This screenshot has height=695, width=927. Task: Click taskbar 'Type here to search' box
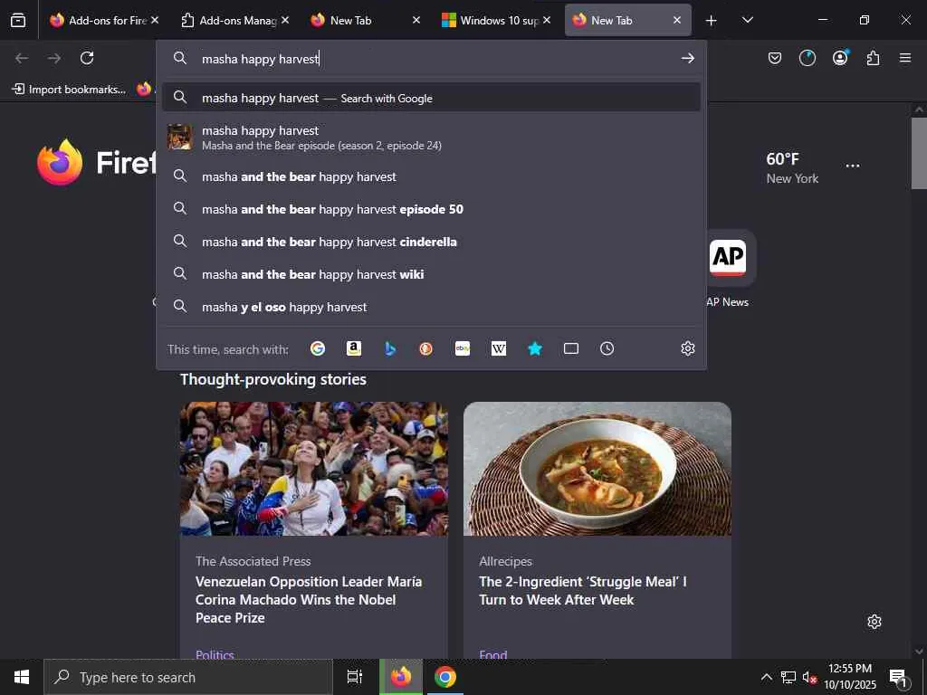(188, 677)
